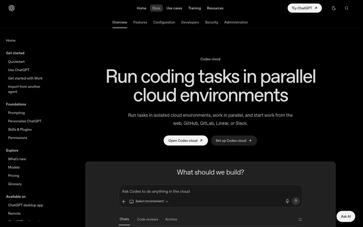This screenshot has width=363, height=227.
Task: Click the Available on section heading
Action: point(16,197)
